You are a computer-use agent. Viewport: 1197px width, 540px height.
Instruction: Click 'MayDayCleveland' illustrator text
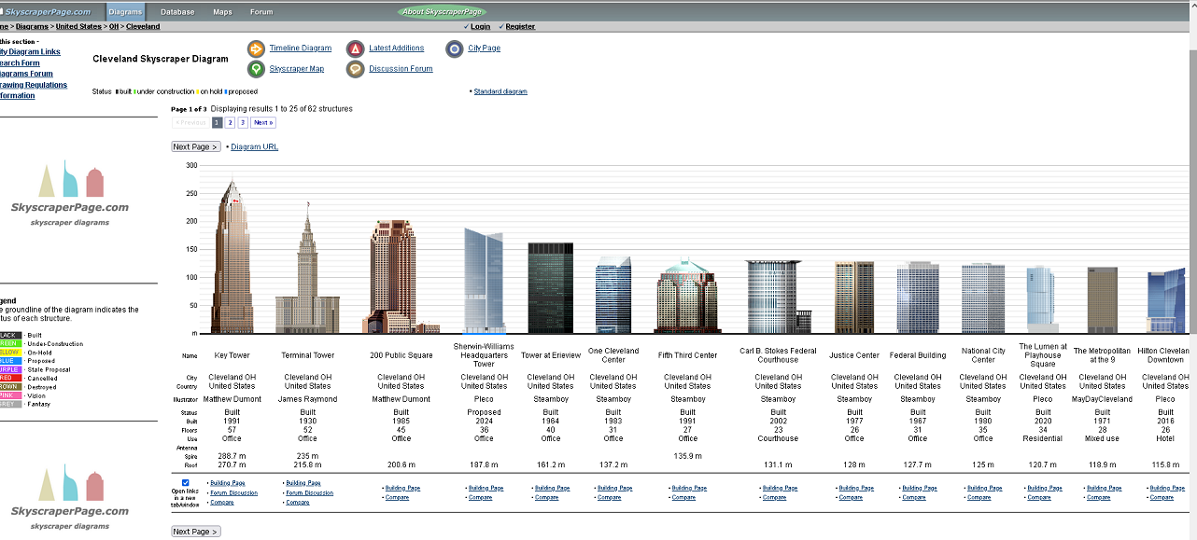coord(1103,399)
